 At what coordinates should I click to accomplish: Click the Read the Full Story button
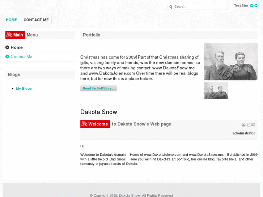tap(98, 88)
